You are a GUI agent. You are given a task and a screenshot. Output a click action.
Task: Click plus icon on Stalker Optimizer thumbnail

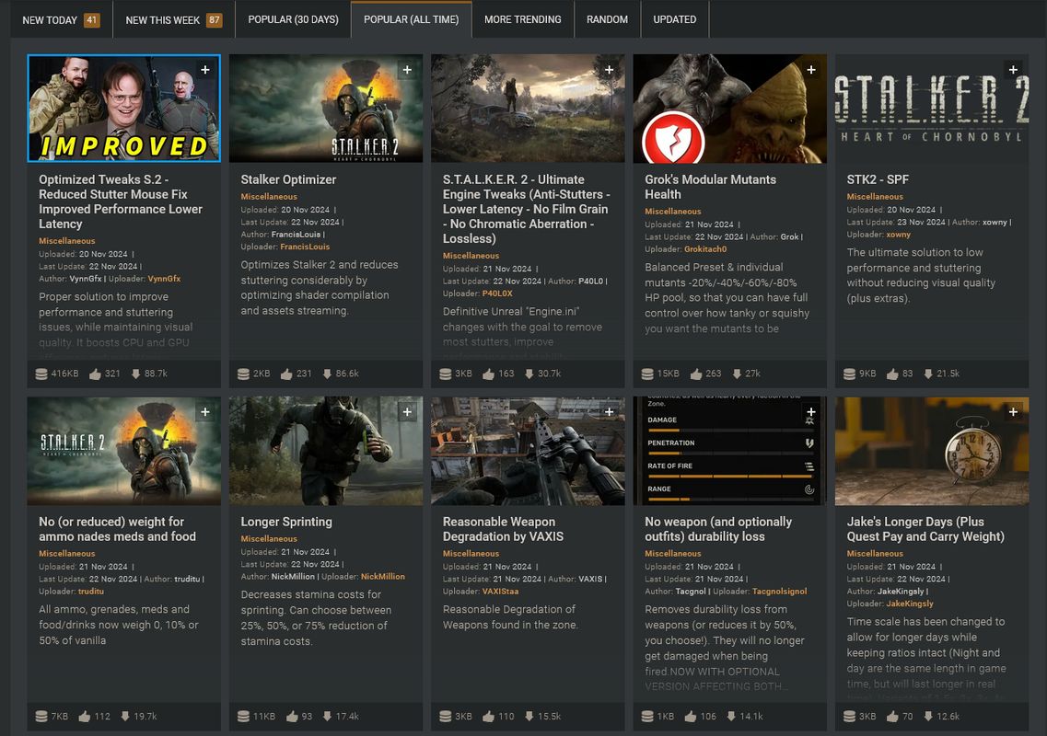[406, 70]
